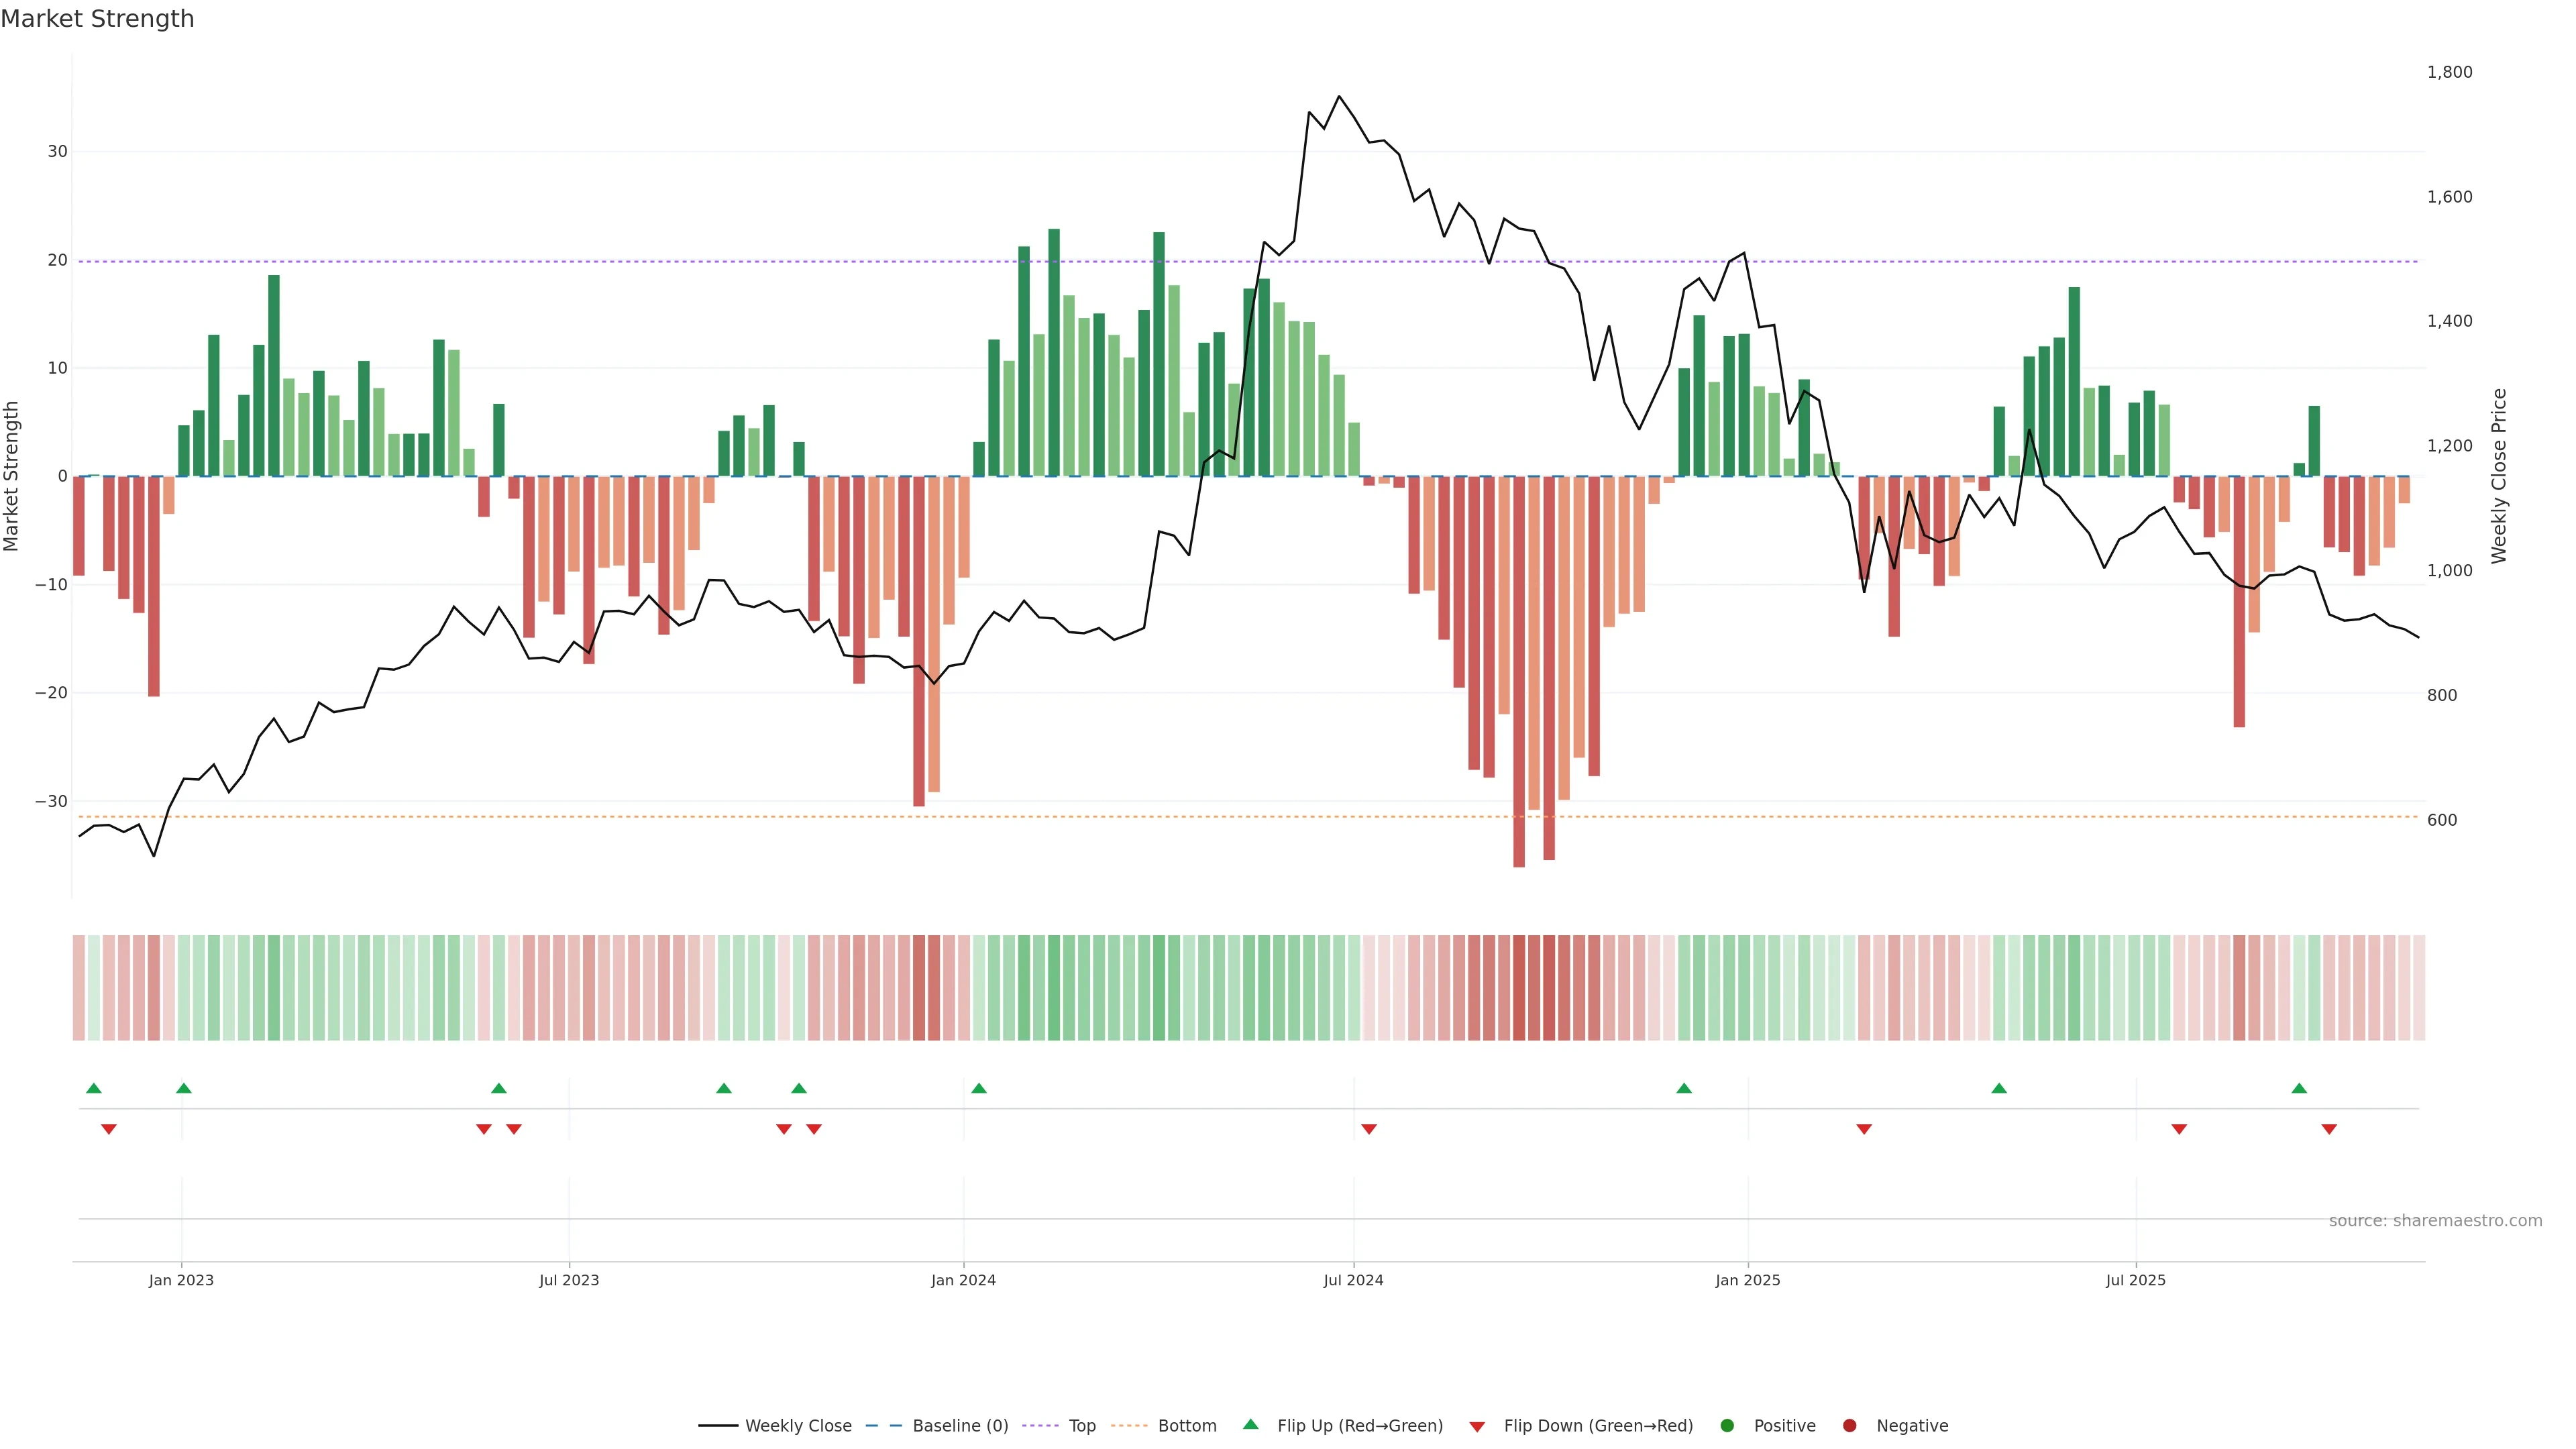
Task: Click the leftmost green Flip Up triangle marker
Action: 94,1088
